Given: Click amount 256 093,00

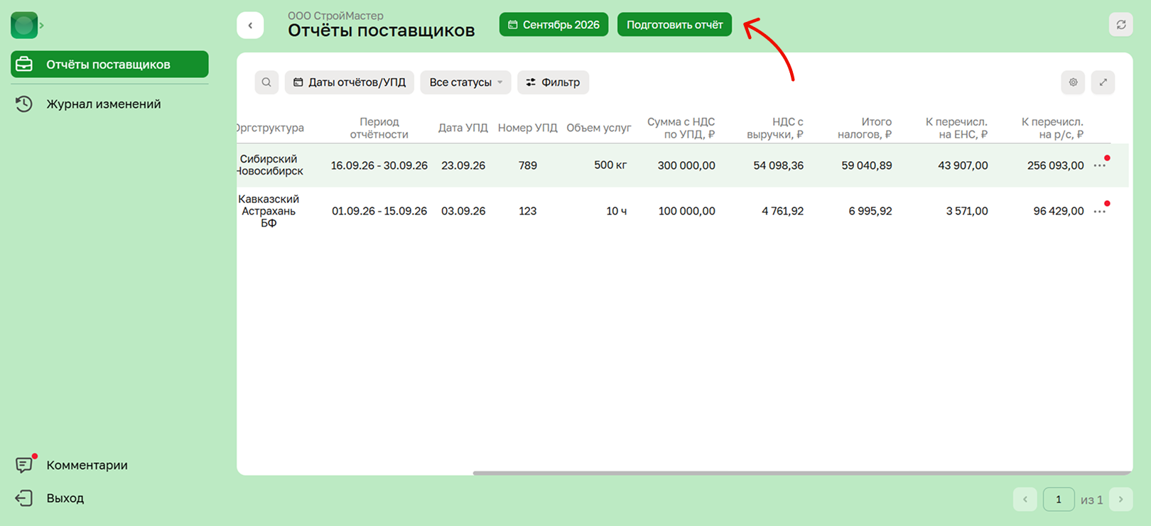Looking at the screenshot, I should pos(1055,165).
